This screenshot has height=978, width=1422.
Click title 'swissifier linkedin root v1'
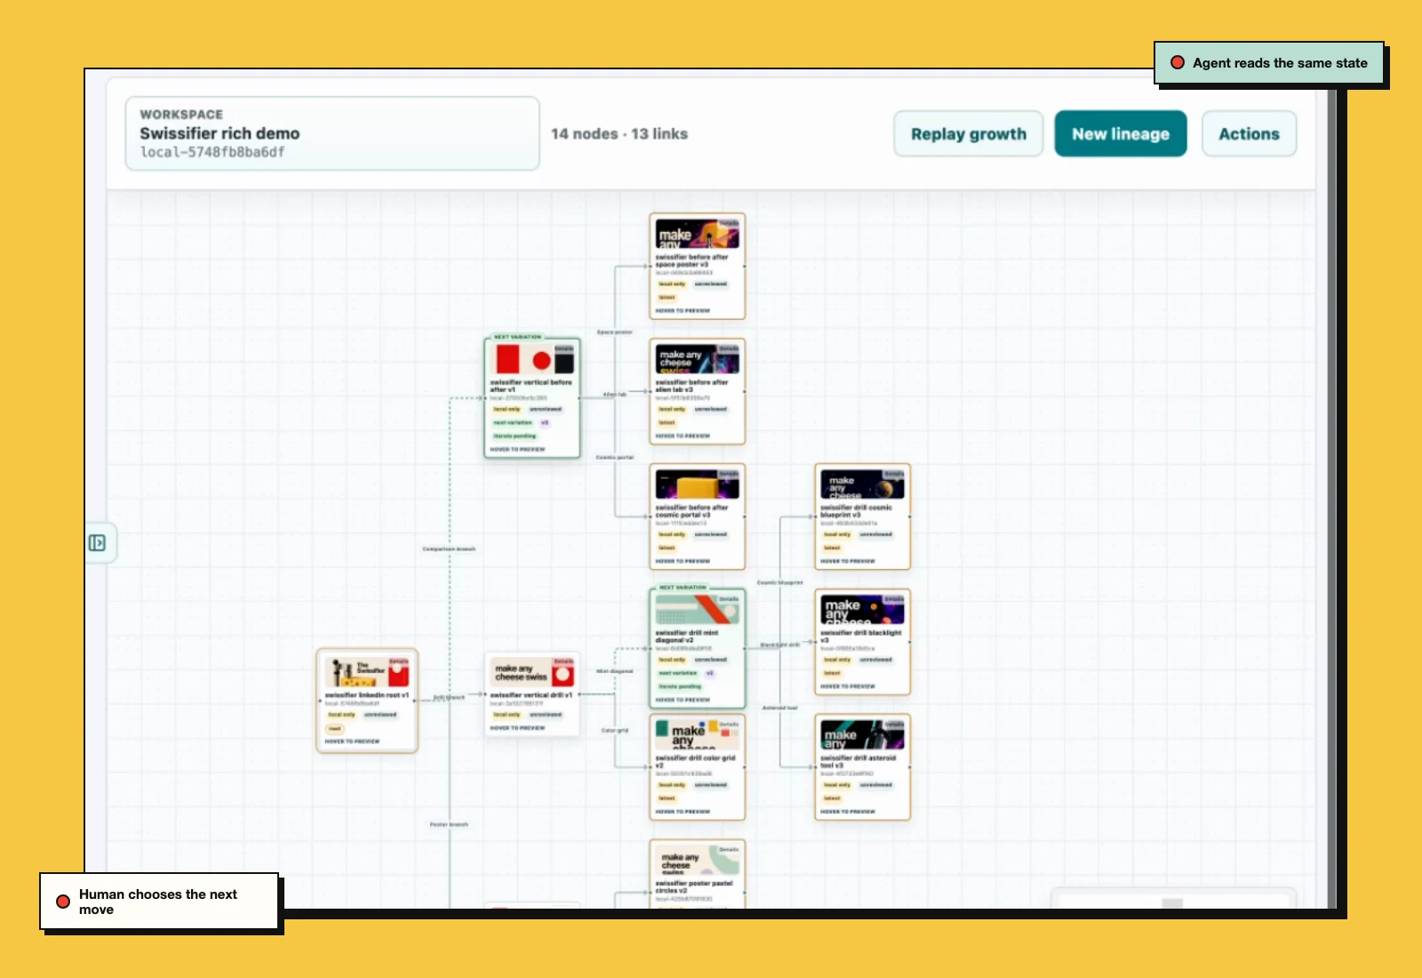point(367,695)
